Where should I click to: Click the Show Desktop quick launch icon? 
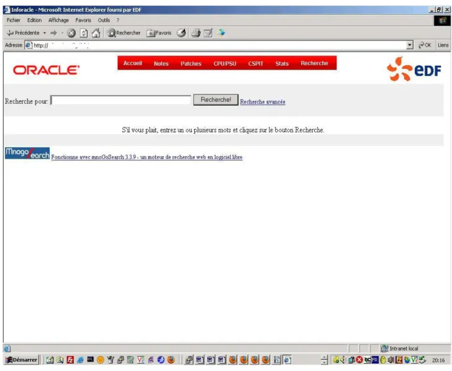50,360
